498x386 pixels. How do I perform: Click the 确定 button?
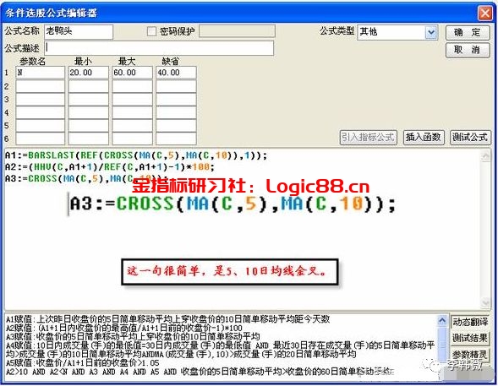pos(468,32)
